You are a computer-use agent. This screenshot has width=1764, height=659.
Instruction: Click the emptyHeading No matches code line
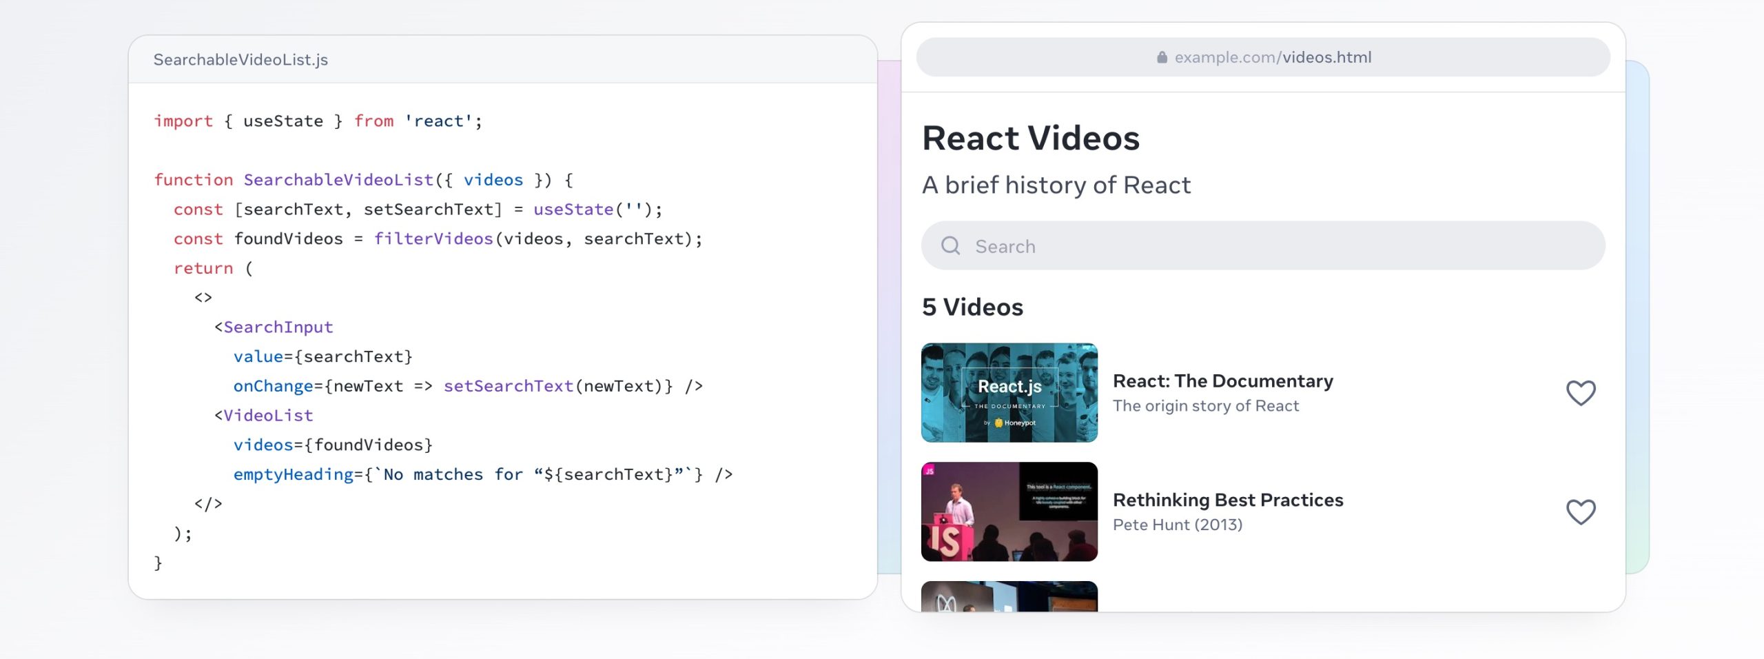pos(483,475)
